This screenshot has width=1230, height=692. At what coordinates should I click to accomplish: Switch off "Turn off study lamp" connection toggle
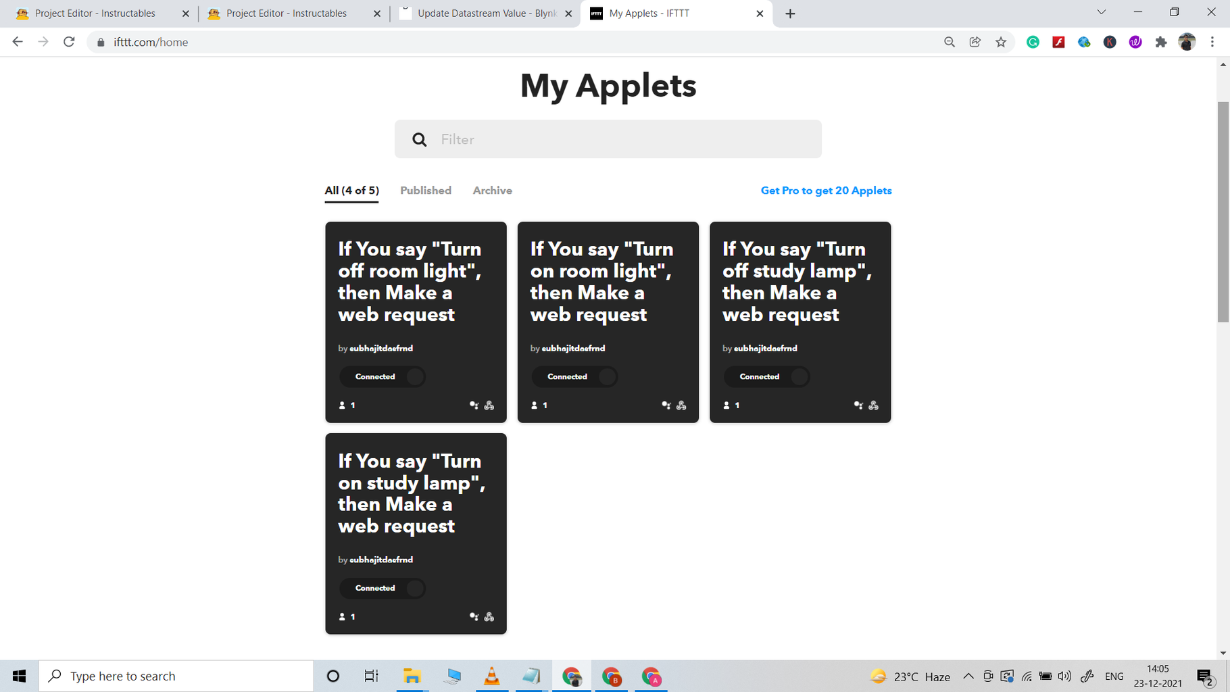[x=767, y=376]
